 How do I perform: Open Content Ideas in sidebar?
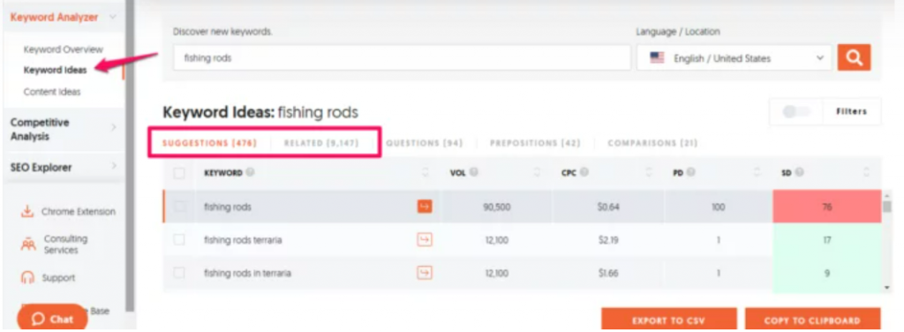pos(52,92)
